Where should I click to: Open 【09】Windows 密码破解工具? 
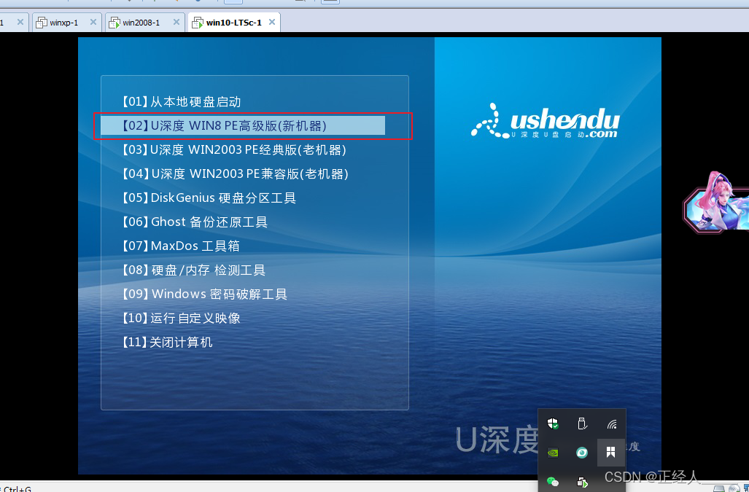(x=204, y=294)
